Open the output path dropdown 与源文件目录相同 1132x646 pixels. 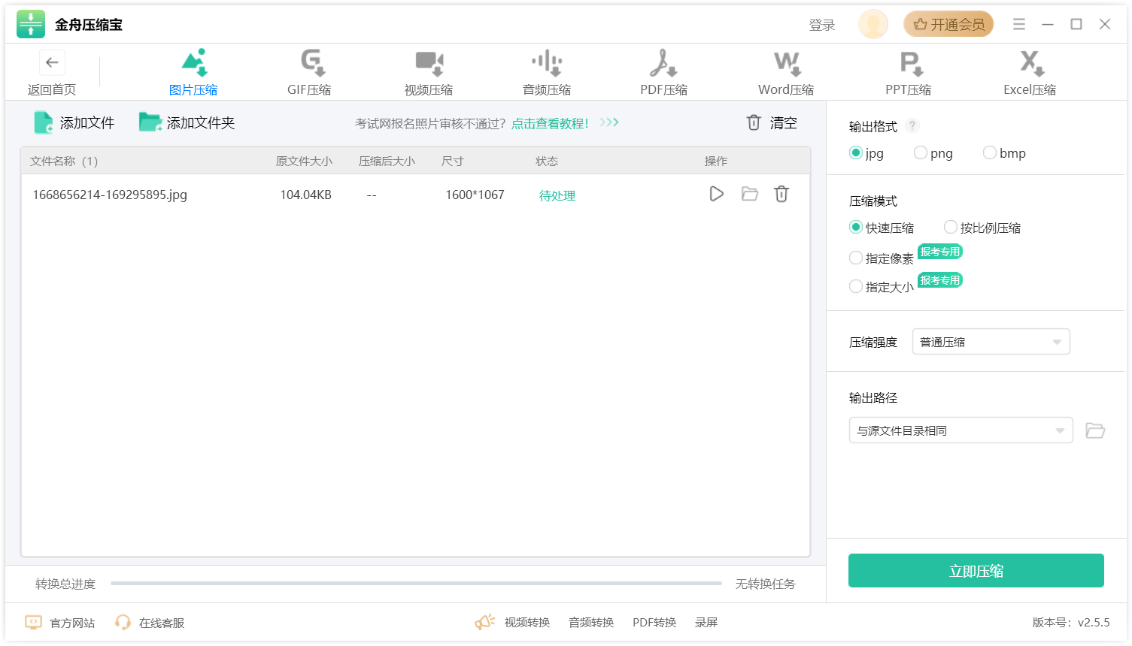point(961,430)
